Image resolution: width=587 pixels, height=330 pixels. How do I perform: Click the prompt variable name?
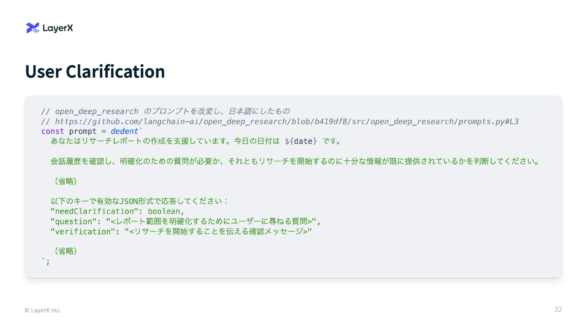click(83, 131)
